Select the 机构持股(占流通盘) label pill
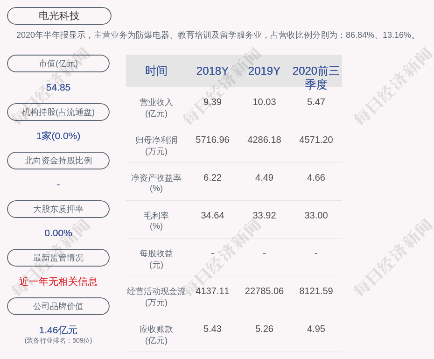 (x=58, y=112)
